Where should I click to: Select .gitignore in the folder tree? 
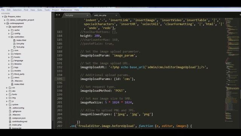(x=17, y=111)
